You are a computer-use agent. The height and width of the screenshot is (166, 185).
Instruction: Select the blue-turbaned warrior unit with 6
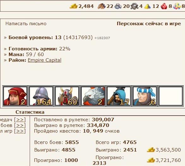145,96
